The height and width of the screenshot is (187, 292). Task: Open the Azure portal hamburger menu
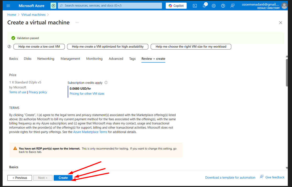click(x=8, y=6)
